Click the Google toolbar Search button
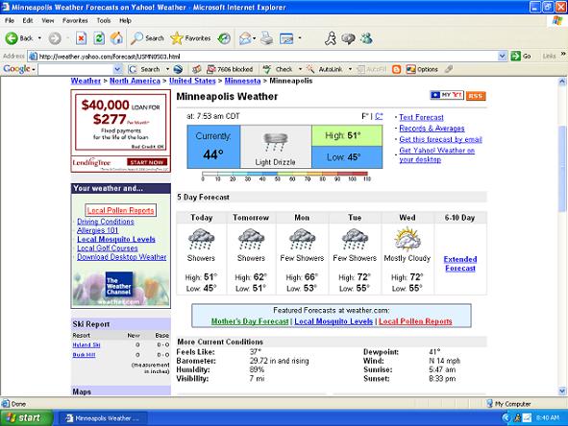This screenshot has width=568, height=426. click(x=145, y=69)
